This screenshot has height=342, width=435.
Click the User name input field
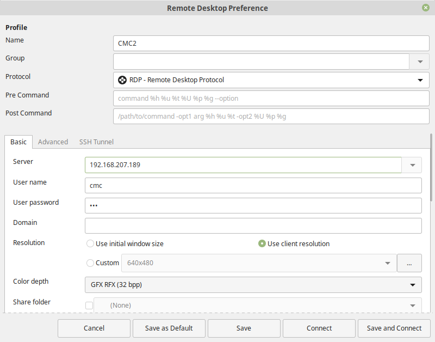253,185
